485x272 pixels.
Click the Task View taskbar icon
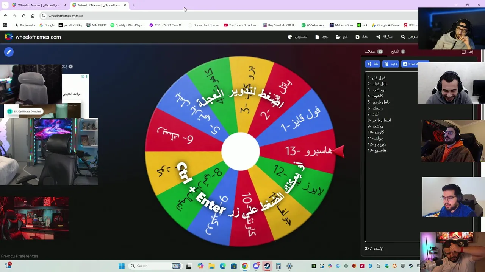189,266
